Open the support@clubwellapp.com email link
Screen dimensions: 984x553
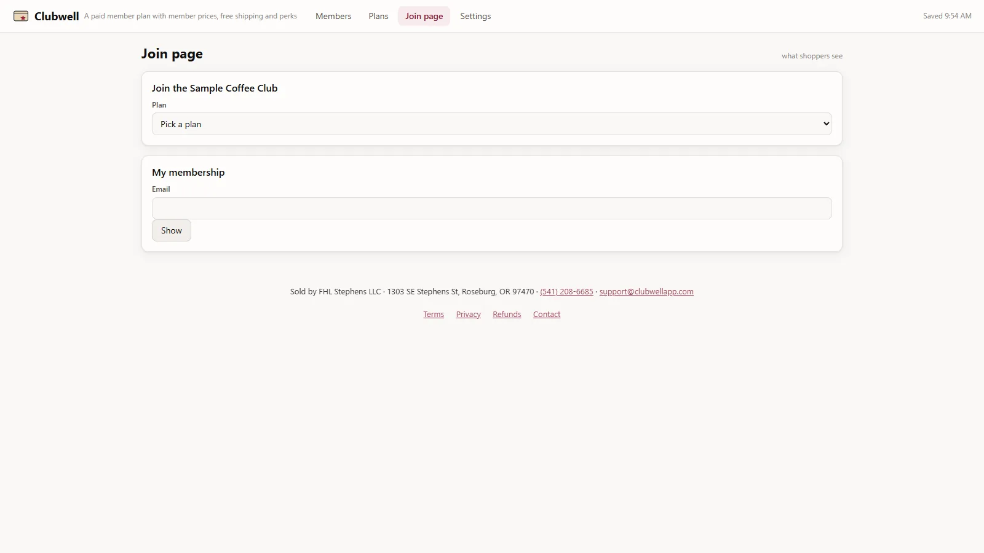point(646,292)
